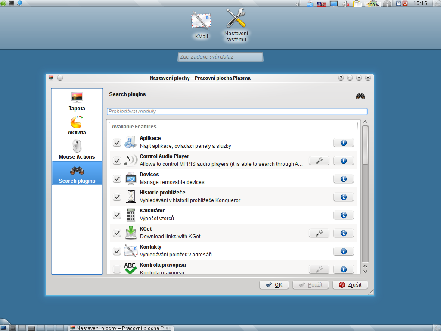Show info for the Aplikace plugin
The height and width of the screenshot is (331, 441).
point(343,143)
